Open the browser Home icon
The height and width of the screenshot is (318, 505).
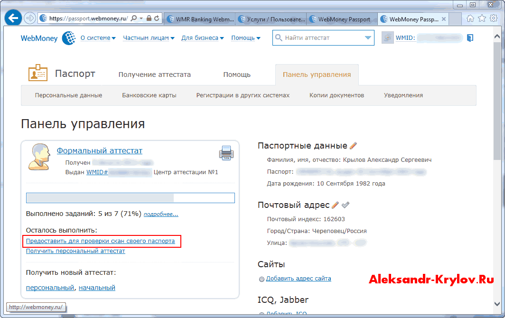(x=470, y=19)
